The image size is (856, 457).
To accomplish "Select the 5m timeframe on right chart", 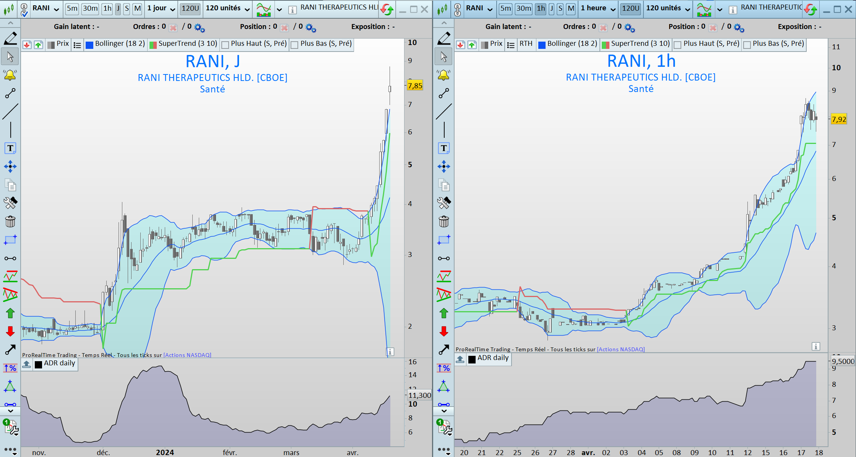I will [505, 8].
